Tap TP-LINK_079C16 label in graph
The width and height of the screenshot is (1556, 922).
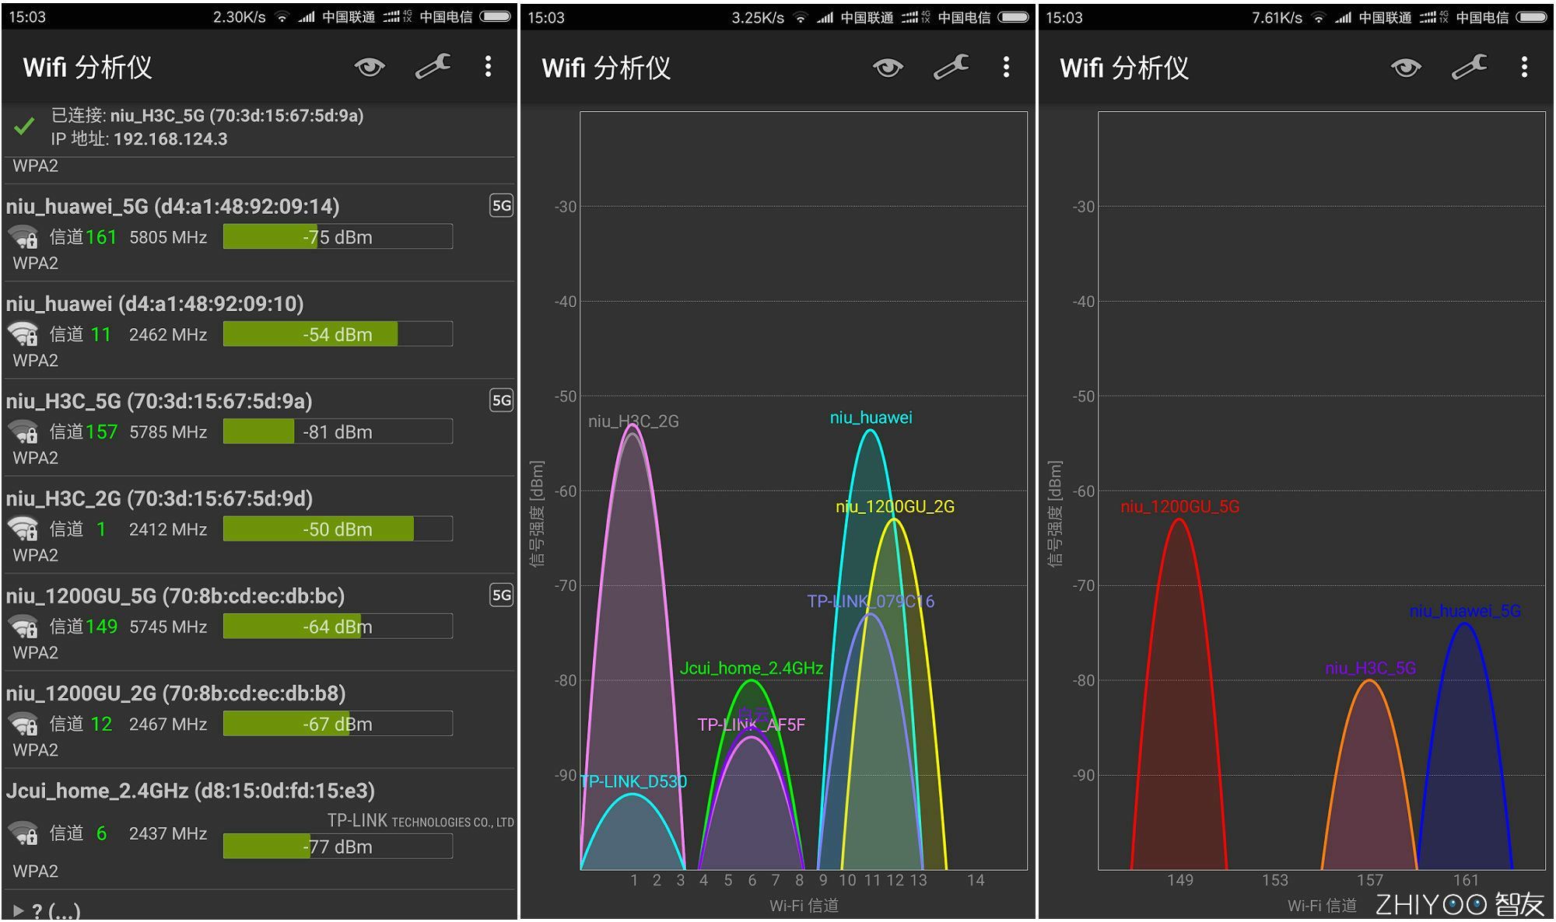[871, 602]
